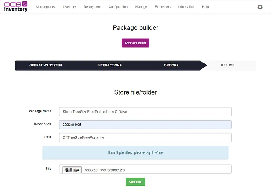The image size is (271, 190).
Task: Click the Package builder heading
Action: pos(135,27)
